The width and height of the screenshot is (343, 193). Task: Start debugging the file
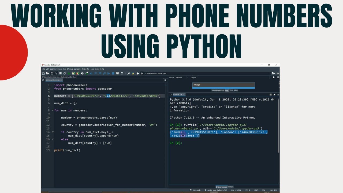click(x=91, y=73)
